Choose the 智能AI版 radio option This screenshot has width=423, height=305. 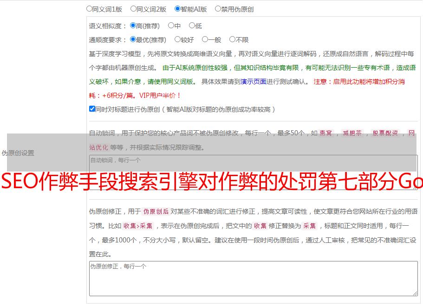(x=177, y=9)
